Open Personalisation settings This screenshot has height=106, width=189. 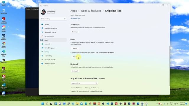53,36
